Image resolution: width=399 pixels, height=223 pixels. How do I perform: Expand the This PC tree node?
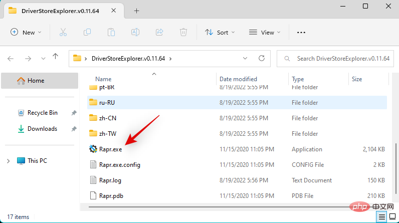pyautogui.click(x=8, y=161)
